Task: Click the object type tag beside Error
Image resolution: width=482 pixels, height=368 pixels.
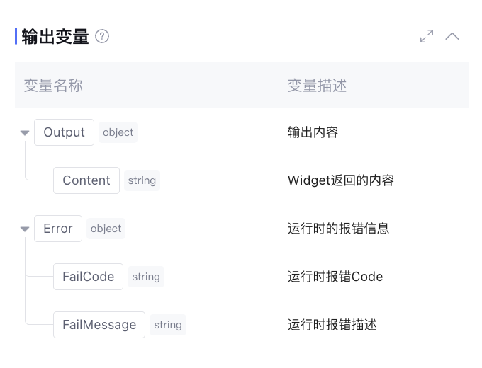Action: [x=106, y=229]
